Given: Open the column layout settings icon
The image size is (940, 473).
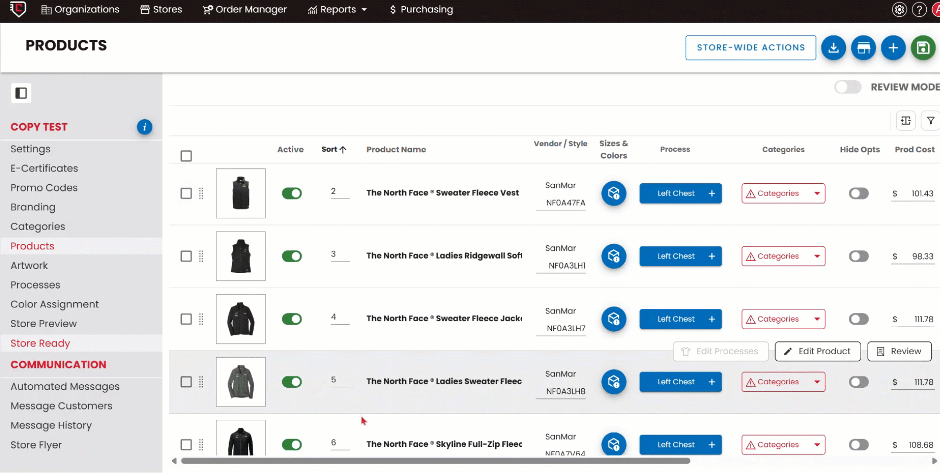Looking at the screenshot, I should (906, 121).
